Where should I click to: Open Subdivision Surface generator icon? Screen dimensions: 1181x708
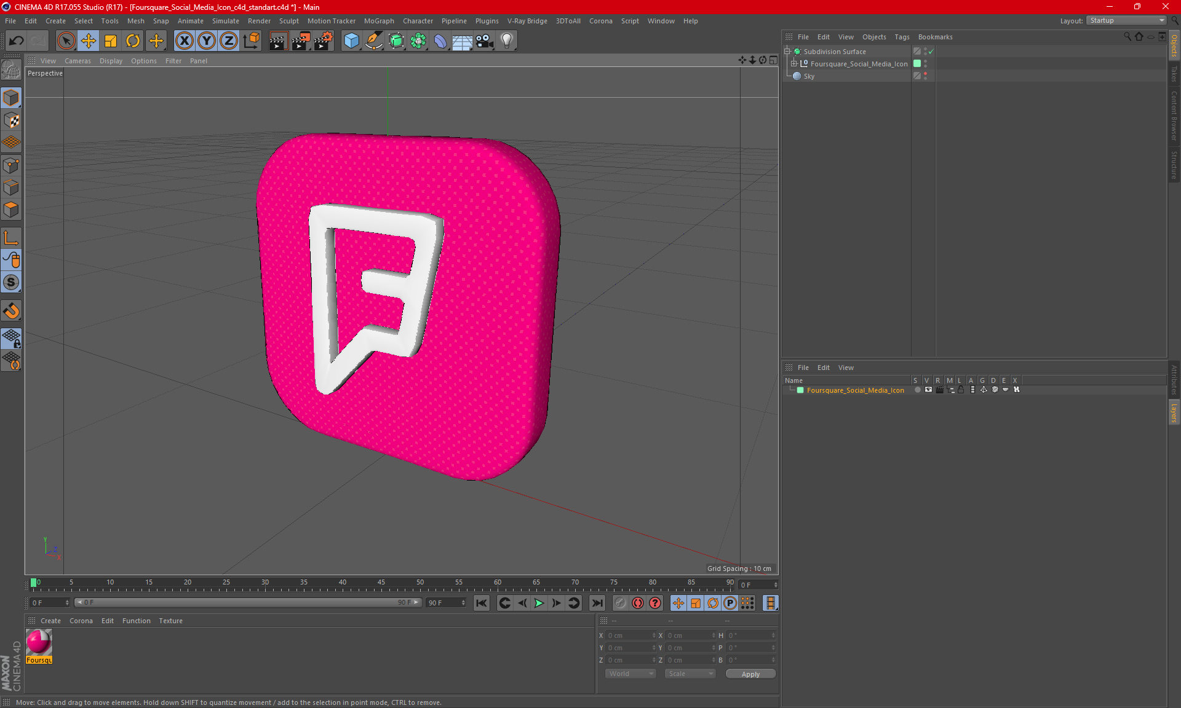396,41
